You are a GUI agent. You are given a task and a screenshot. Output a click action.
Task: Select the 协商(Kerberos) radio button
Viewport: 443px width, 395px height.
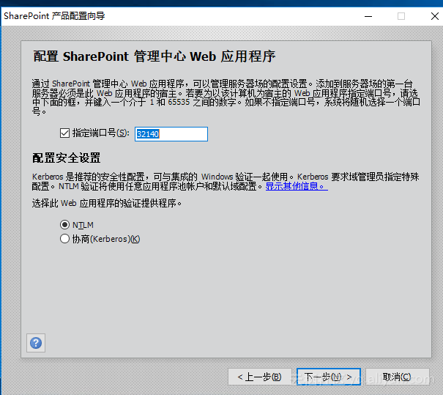(x=64, y=239)
